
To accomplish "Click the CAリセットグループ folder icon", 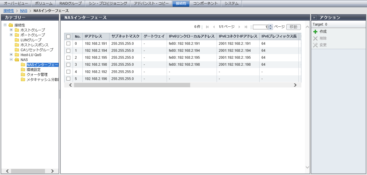I will point(17,50).
